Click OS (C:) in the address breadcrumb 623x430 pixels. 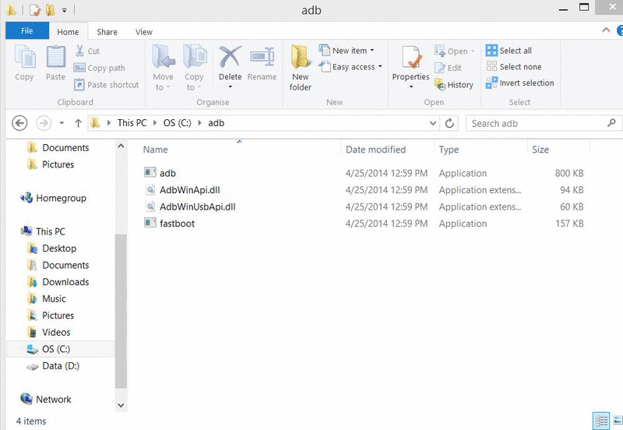pyautogui.click(x=180, y=123)
